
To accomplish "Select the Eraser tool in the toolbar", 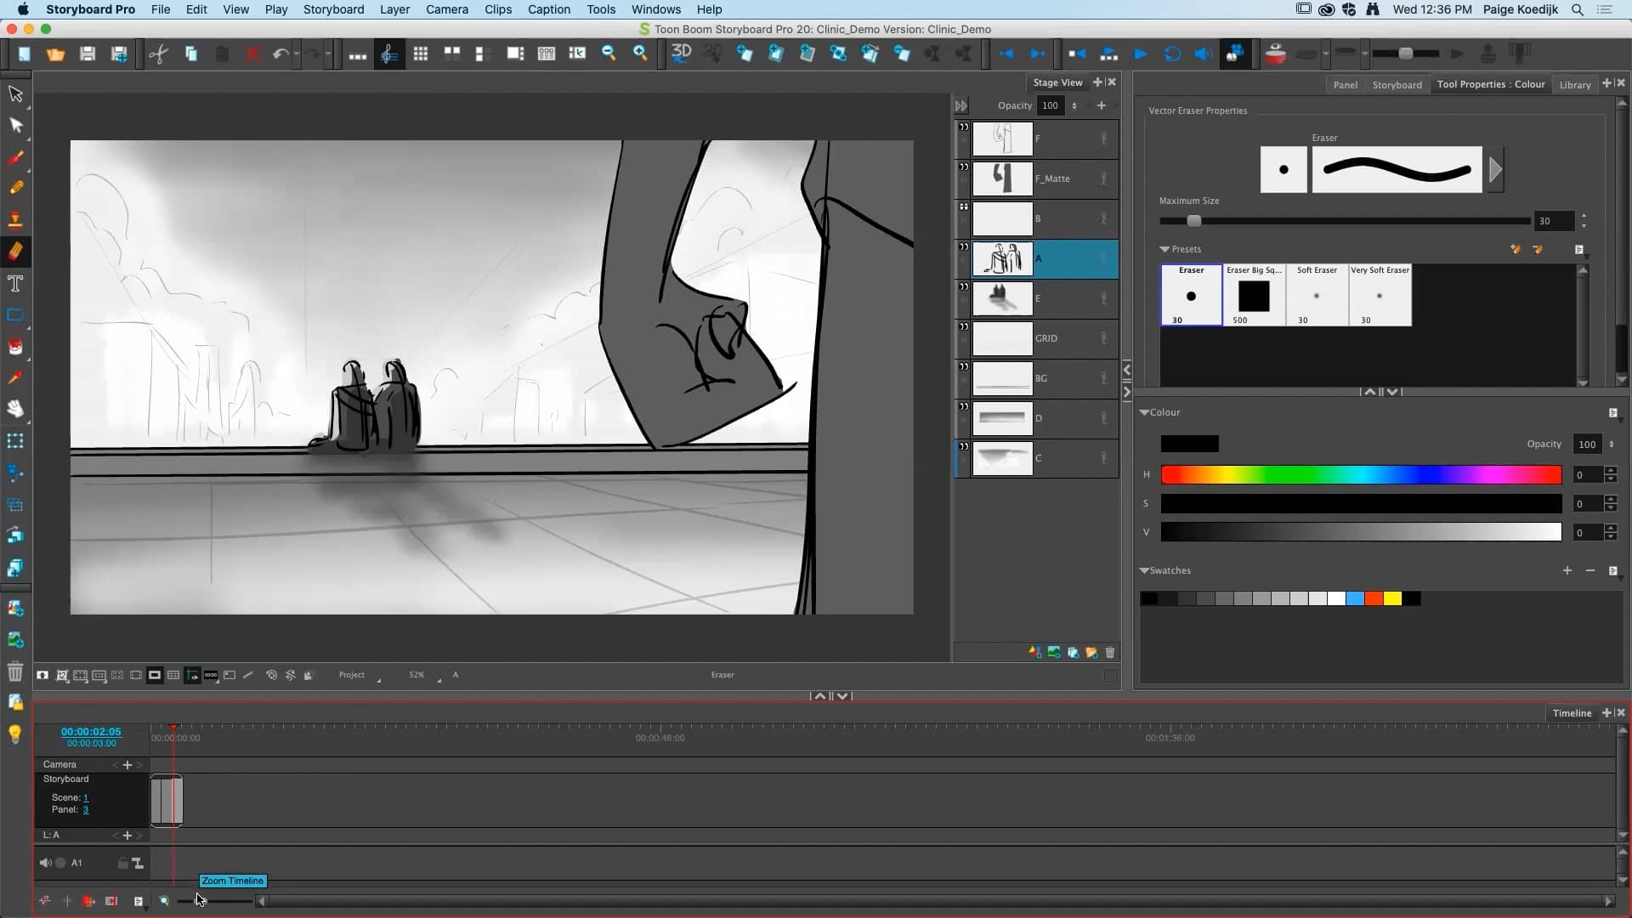I will point(15,251).
